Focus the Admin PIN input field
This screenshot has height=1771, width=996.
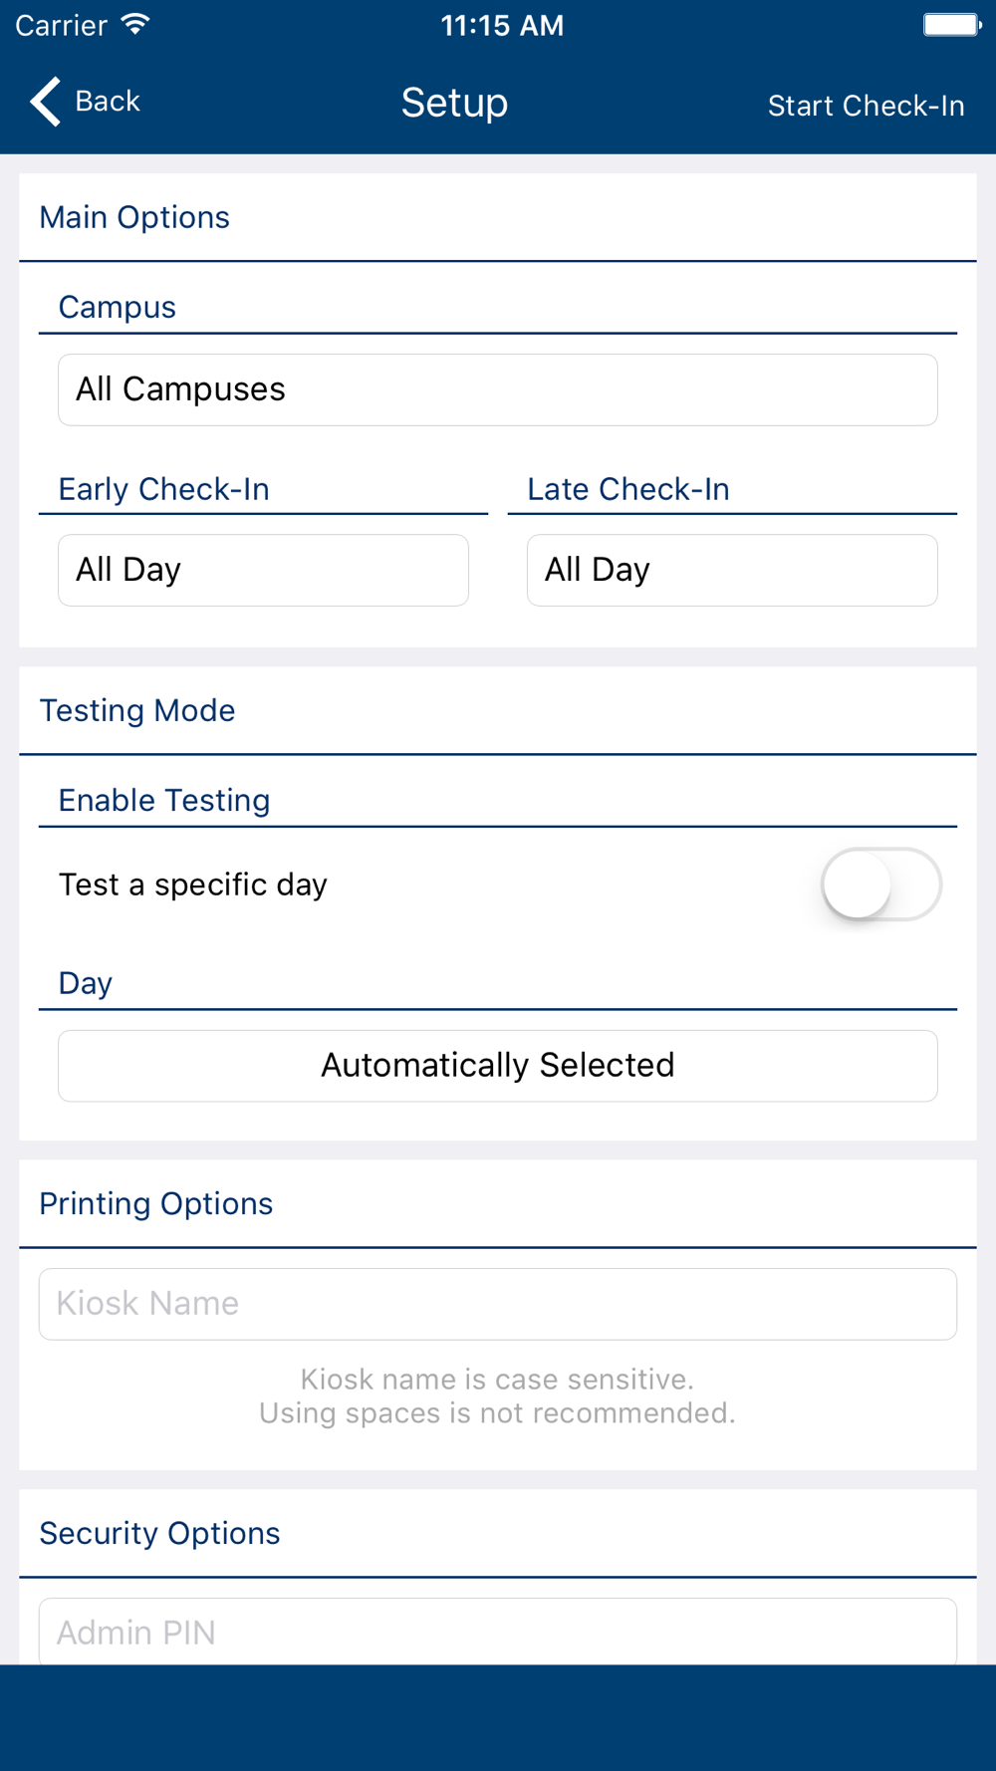click(x=498, y=1632)
